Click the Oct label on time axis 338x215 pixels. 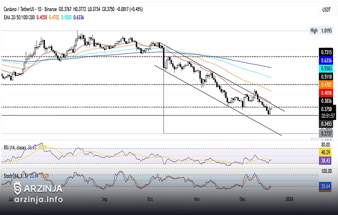(150, 199)
